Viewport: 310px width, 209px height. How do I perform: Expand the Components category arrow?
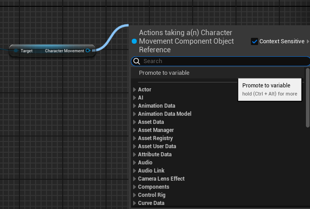pyautogui.click(x=134, y=186)
